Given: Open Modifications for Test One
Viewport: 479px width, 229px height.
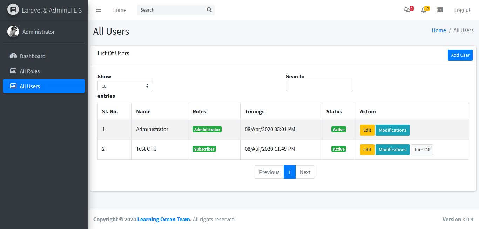Looking at the screenshot, I should click(392, 150).
